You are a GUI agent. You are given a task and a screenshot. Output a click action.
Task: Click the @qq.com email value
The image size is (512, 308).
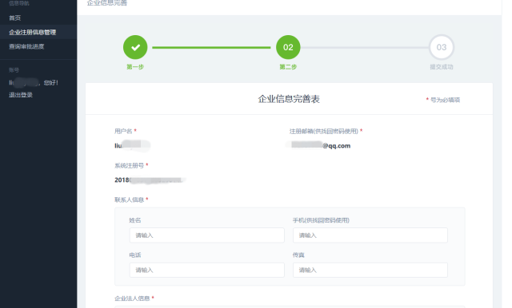tap(319, 145)
